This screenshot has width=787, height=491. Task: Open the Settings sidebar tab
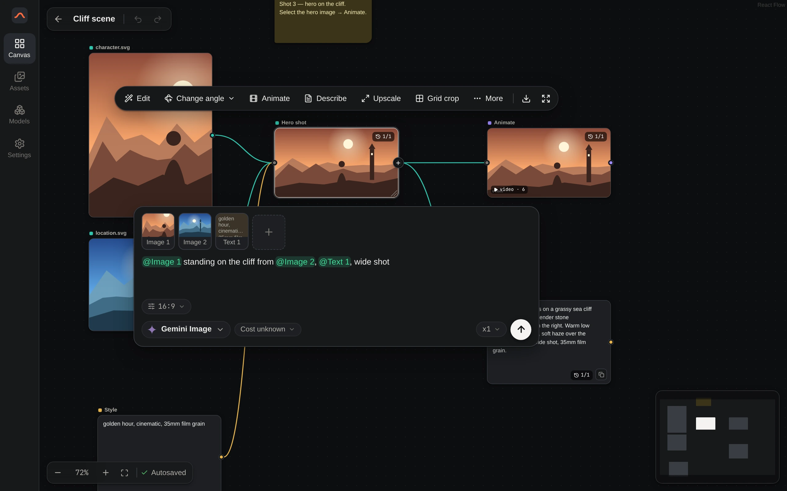click(19, 148)
